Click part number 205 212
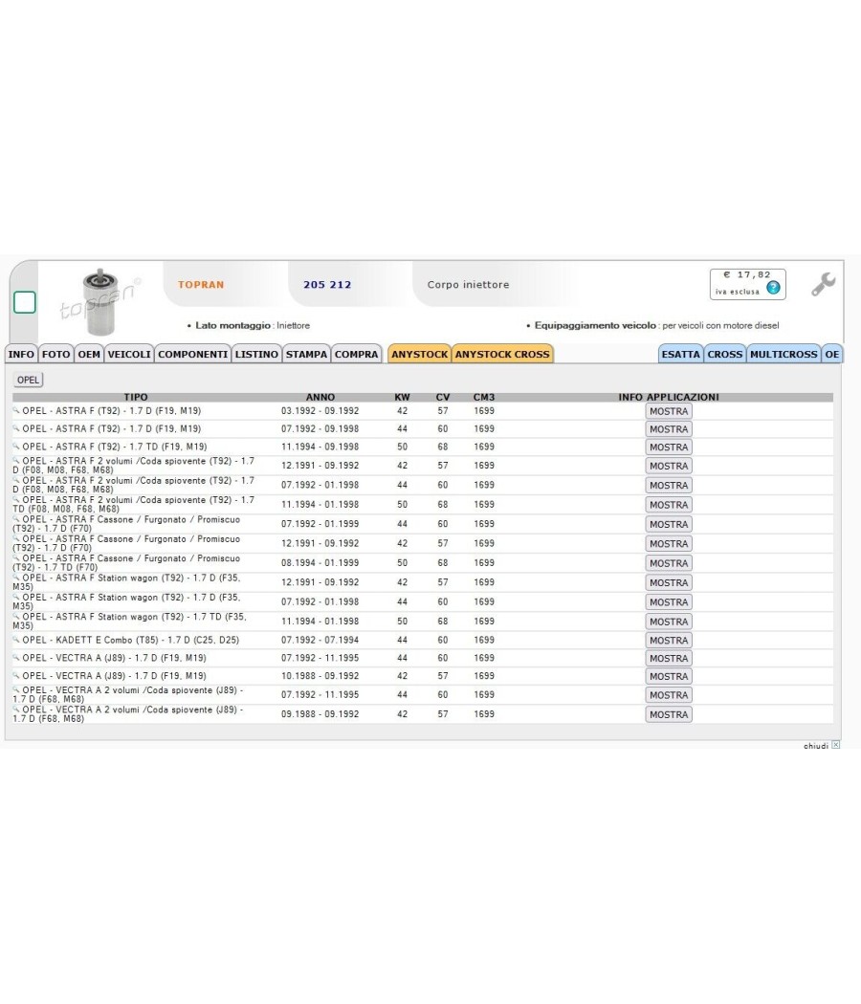861x1004 pixels. (327, 284)
